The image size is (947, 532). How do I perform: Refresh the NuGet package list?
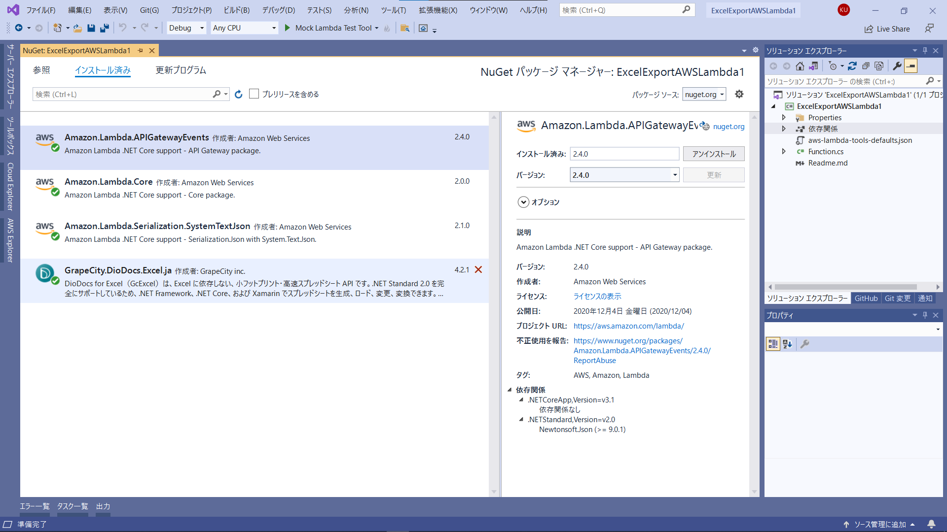click(x=239, y=94)
